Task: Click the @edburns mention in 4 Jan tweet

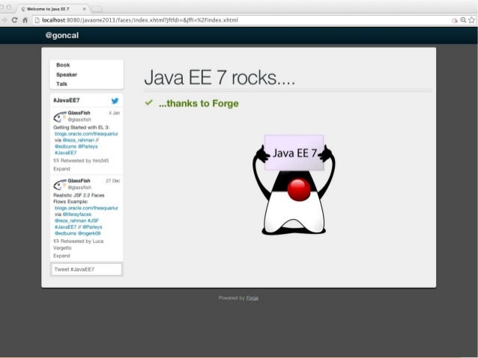Action: pyautogui.click(x=65, y=146)
